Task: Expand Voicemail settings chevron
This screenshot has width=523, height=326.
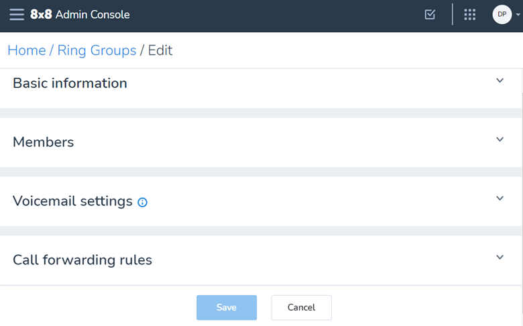Action: [500, 199]
